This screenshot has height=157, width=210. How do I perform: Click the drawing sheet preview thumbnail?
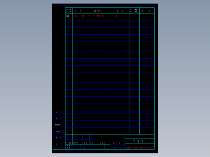[105, 78]
